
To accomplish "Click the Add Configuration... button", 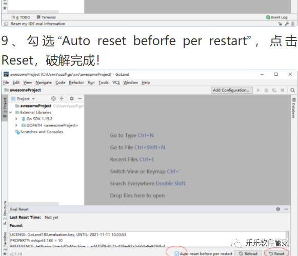I will tap(232, 90).
